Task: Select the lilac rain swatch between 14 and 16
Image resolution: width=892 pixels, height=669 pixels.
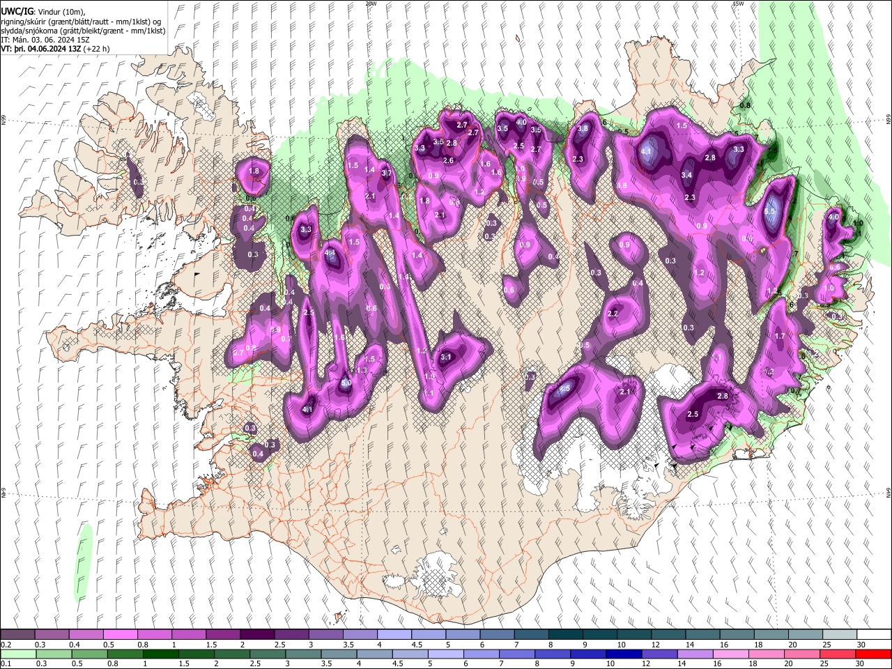Action: (695, 654)
